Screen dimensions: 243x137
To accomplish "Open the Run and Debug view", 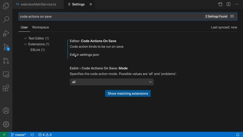I will pyautogui.click(x=6, y=33).
